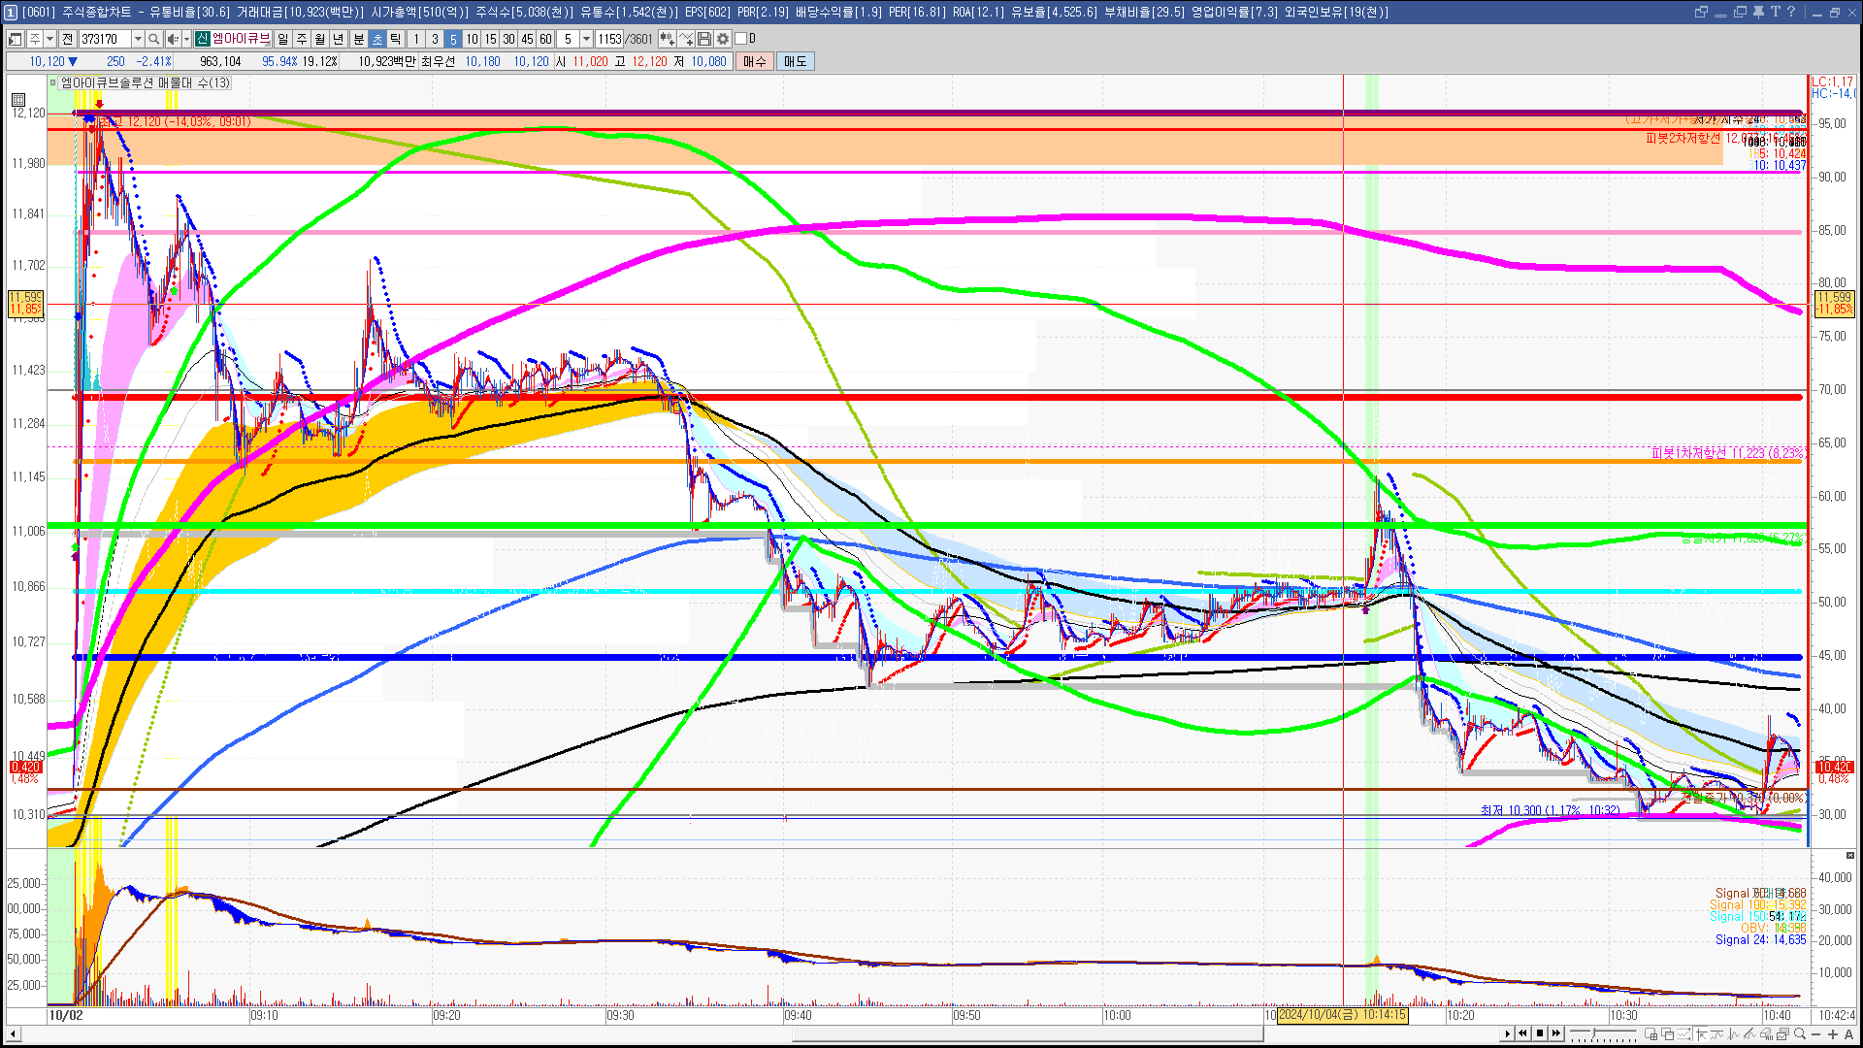
Task: Click the stock search magnifier icon
Action: pos(154,39)
